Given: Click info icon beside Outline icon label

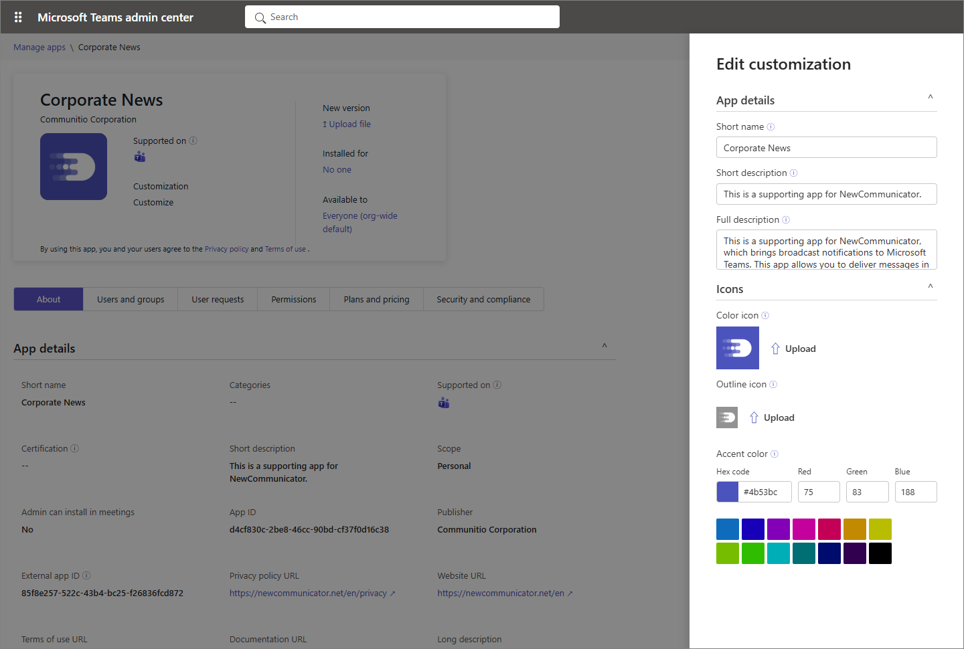Looking at the screenshot, I should [x=773, y=384].
